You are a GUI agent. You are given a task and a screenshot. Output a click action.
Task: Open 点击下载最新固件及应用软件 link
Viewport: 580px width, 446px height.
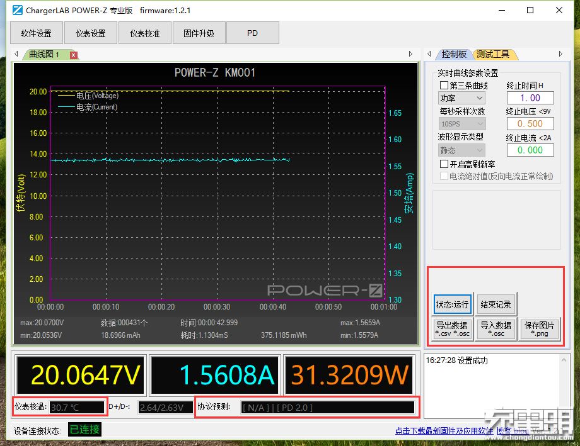tap(444, 430)
